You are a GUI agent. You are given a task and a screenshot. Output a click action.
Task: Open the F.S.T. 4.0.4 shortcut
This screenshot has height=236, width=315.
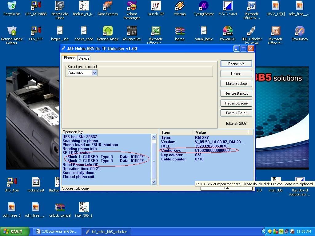point(228,8)
